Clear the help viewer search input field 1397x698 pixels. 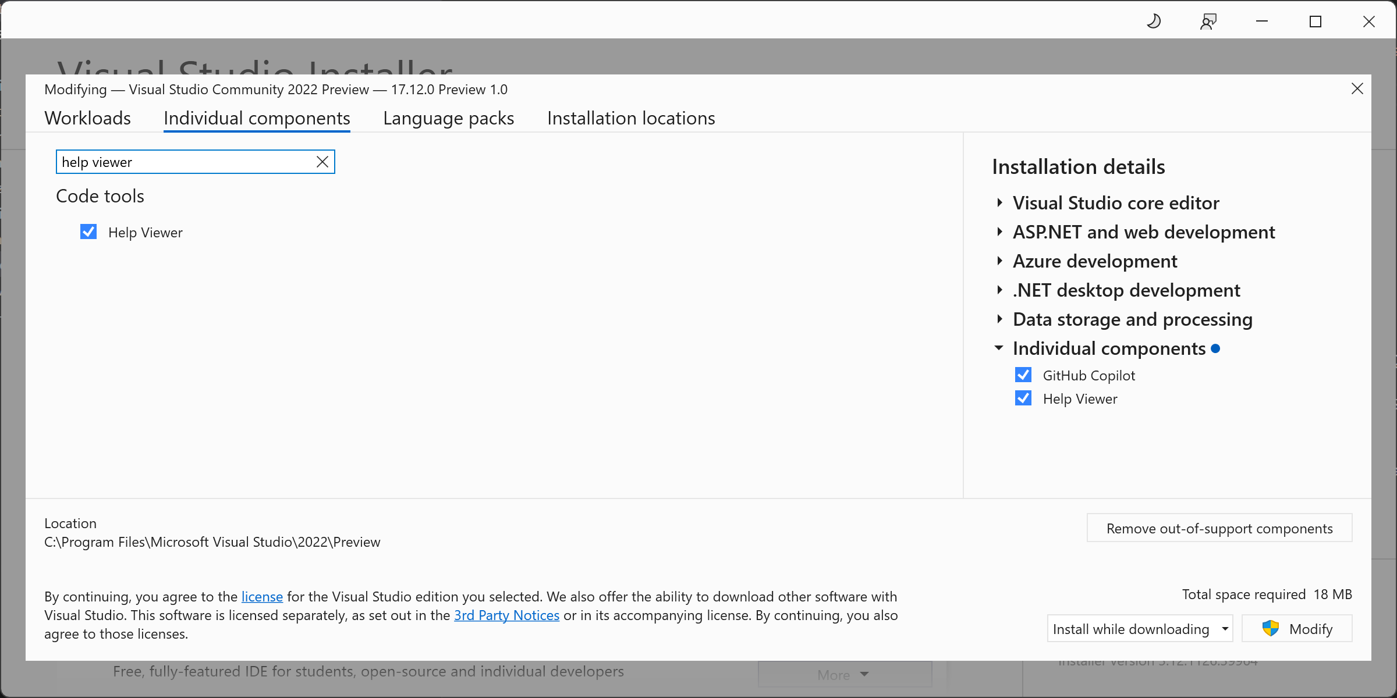[x=322, y=161]
